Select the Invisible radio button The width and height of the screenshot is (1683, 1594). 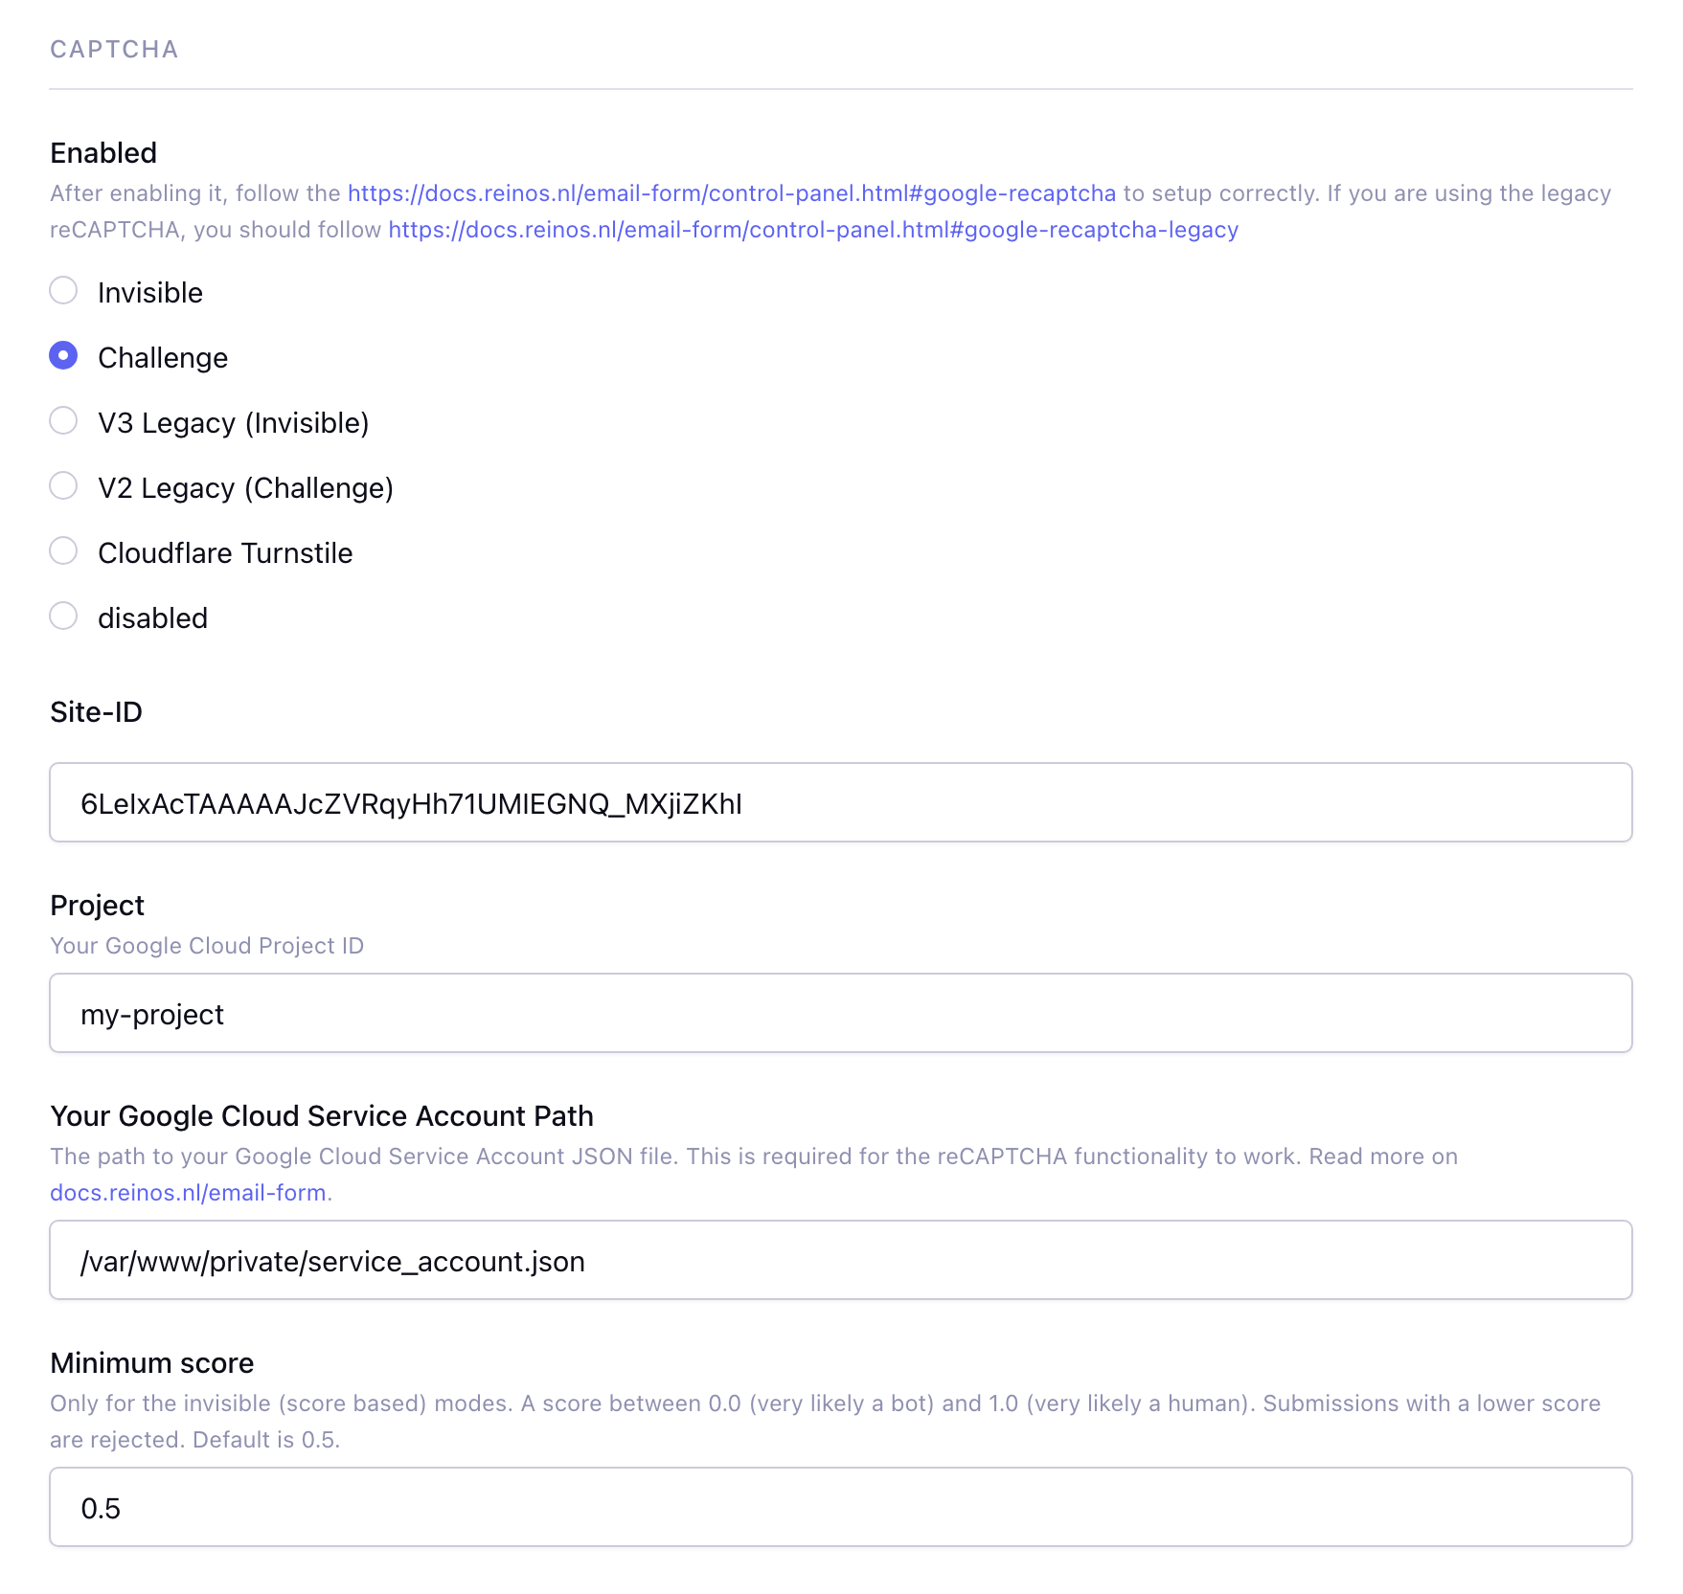(x=63, y=290)
